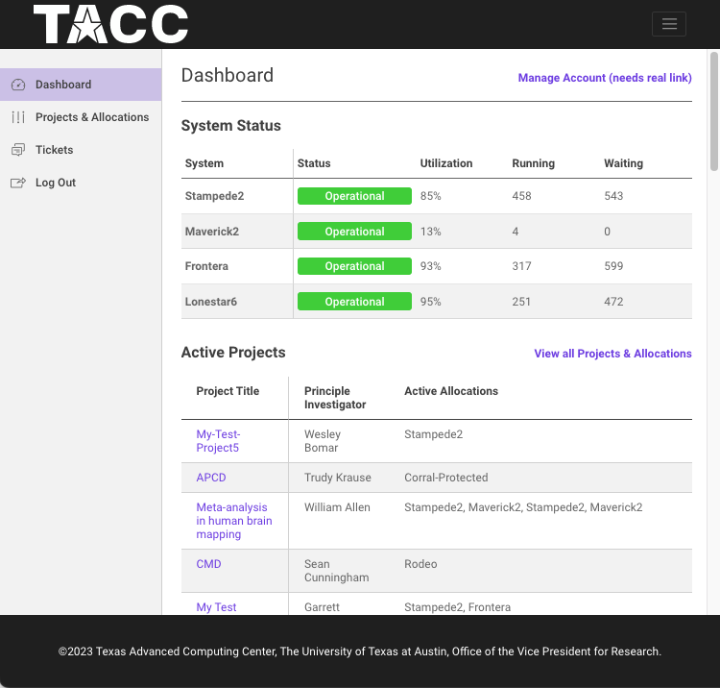This screenshot has height=688, width=720.
Task: Click the Active Projects heading
Action: pyautogui.click(x=233, y=352)
